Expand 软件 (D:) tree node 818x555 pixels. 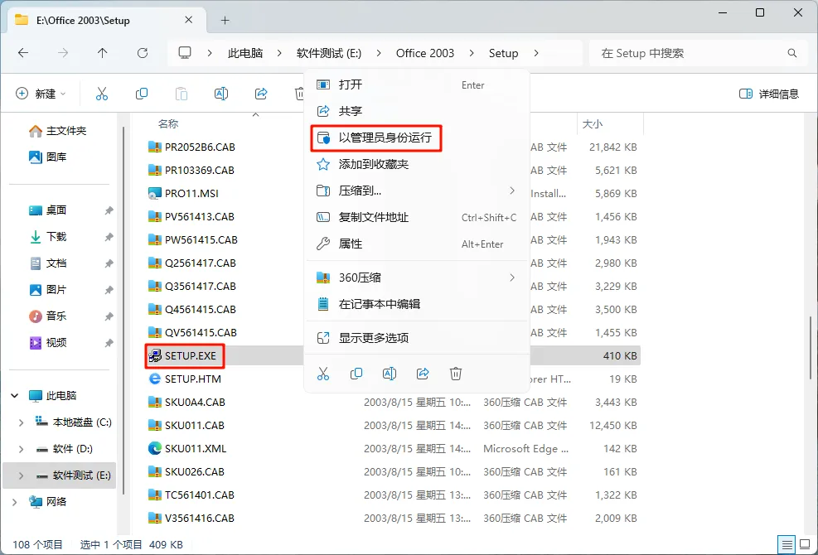(21, 449)
